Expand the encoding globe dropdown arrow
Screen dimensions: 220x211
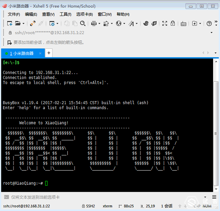124,23
